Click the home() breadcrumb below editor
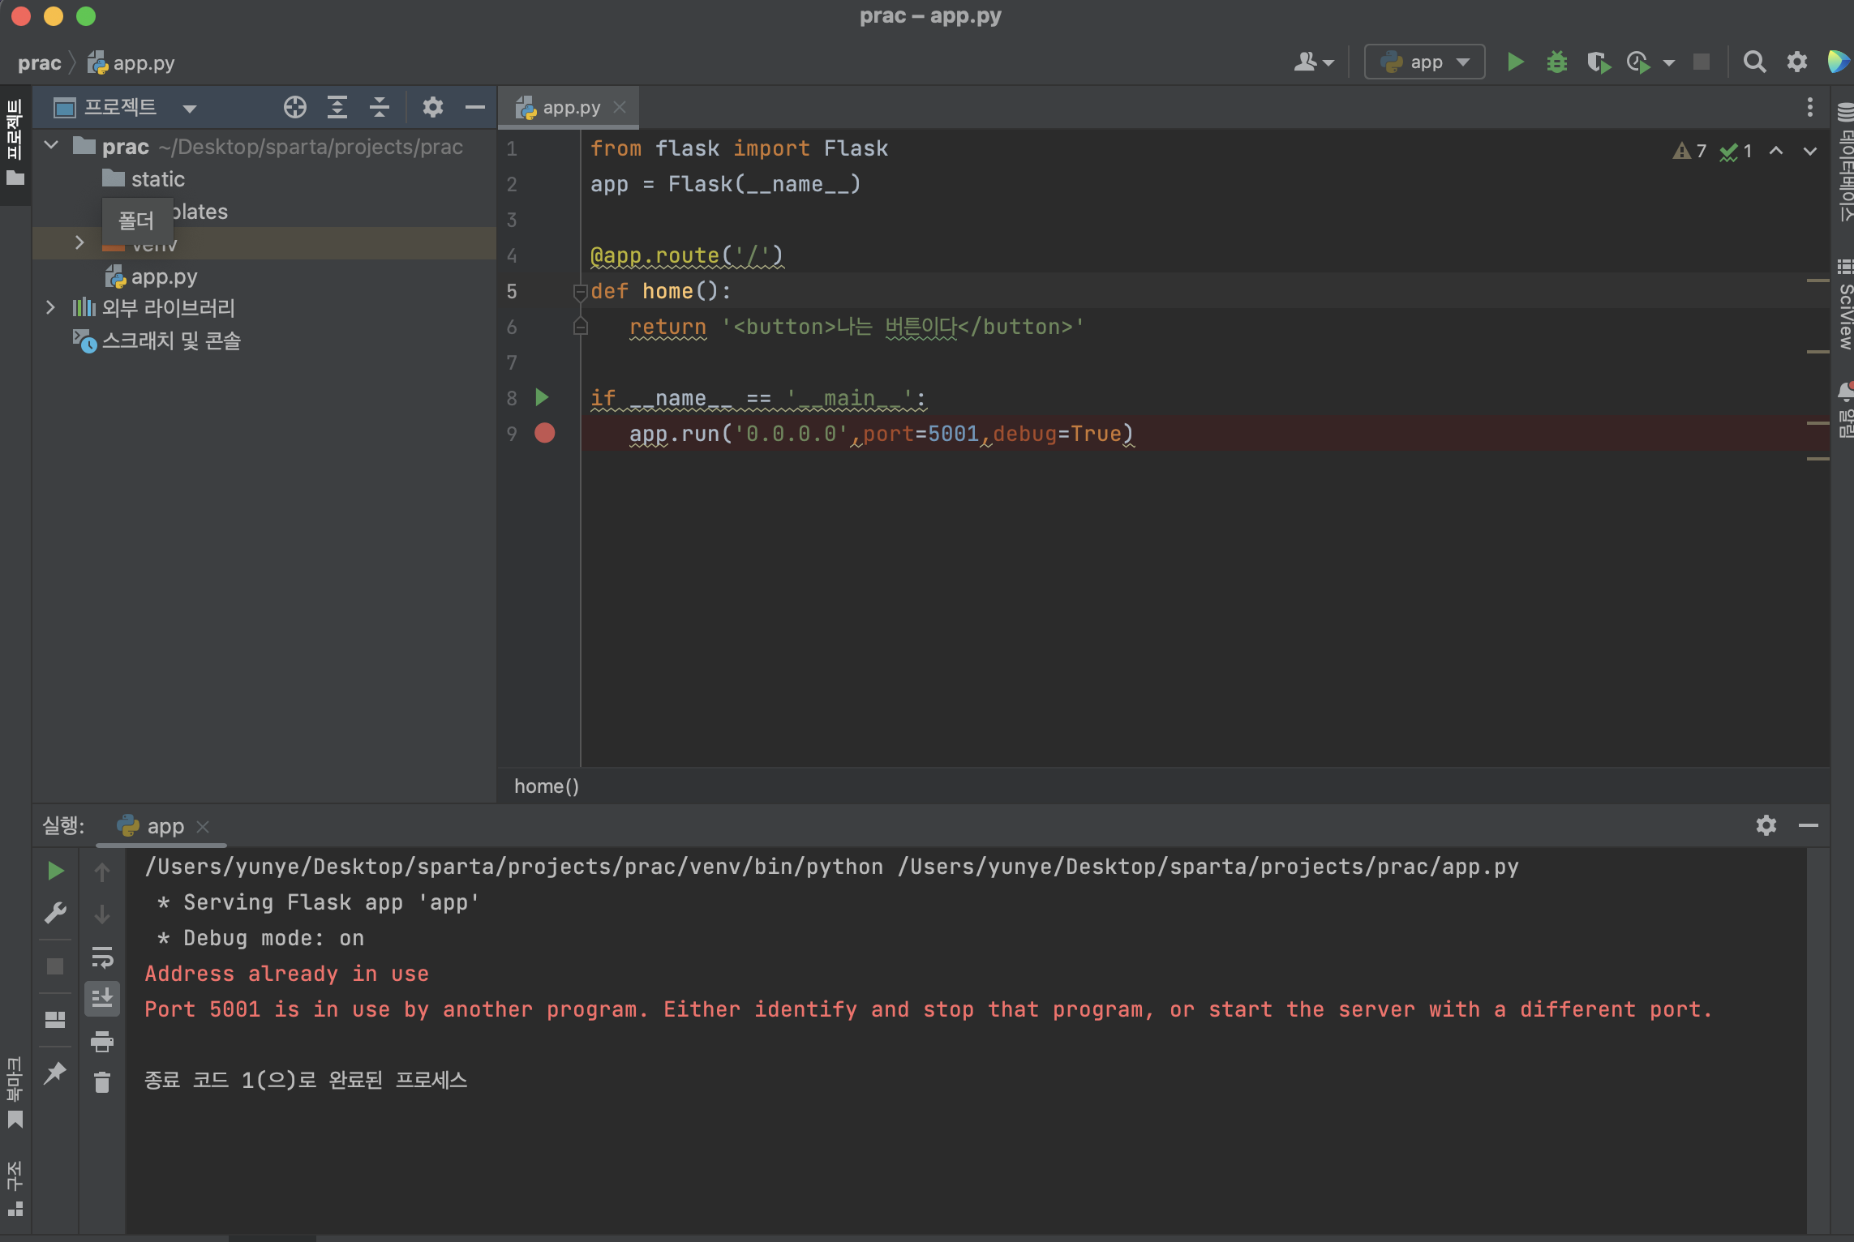 (x=547, y=786)
